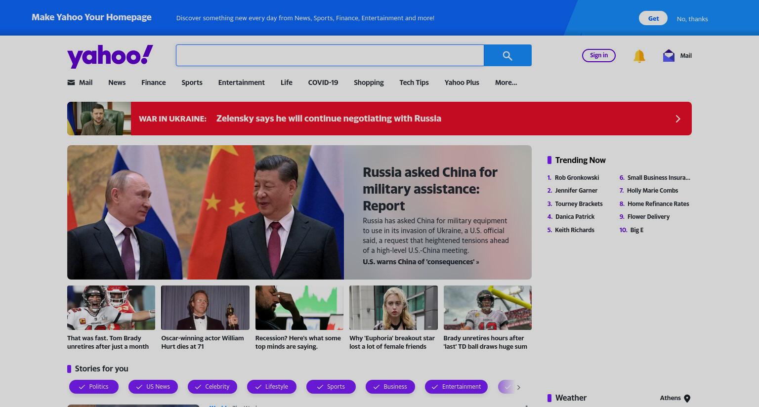The height and width of the screenshot is (407, 759).
Task: Select trending topic Small Business Insura...
Action: [x=659, y=178]
